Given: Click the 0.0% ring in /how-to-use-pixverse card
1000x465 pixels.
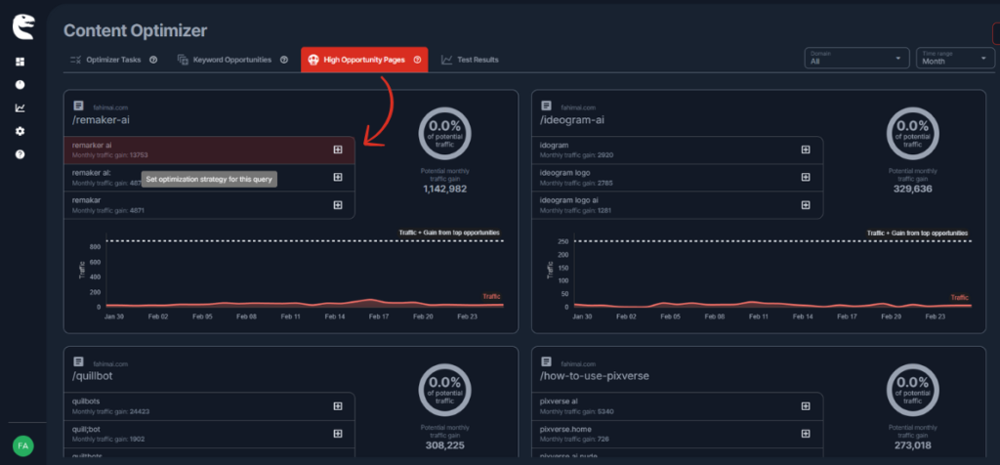Looking at the screenshot, I should point(913,389).
